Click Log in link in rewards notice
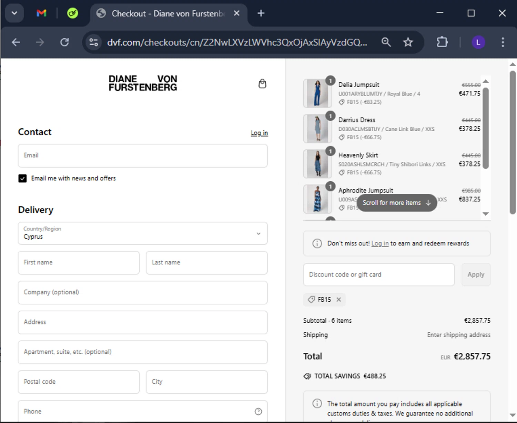This screenshot has height=423, width=517. coord(380,243)
